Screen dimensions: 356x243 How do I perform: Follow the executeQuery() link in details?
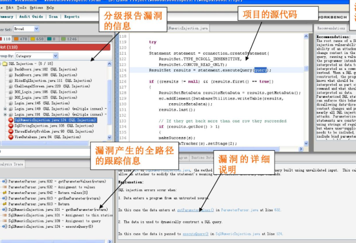point(195,234)
